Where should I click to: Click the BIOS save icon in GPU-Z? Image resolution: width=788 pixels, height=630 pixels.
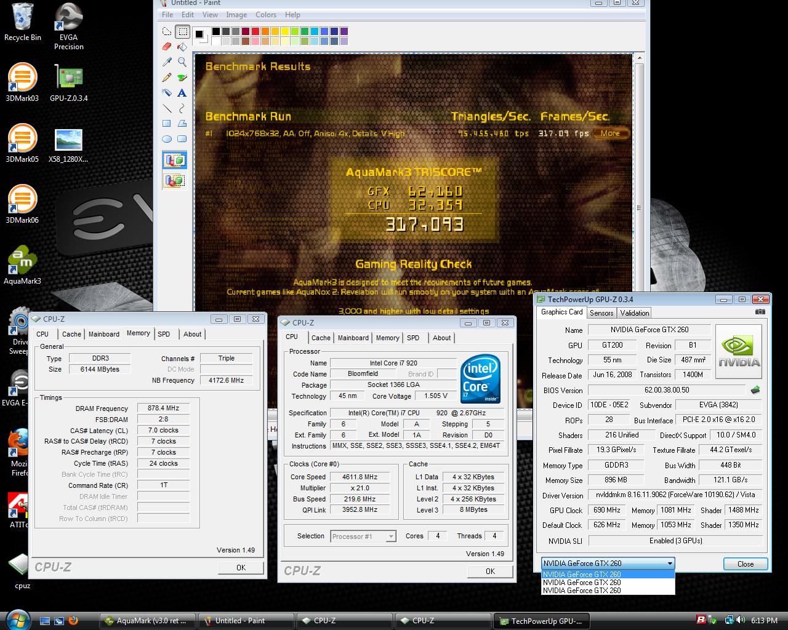point(755,390)
